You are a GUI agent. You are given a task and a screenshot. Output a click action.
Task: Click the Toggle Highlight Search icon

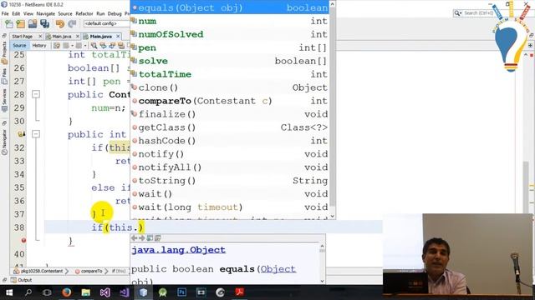click(120, 46)
